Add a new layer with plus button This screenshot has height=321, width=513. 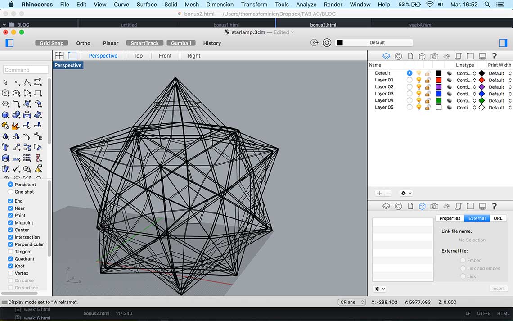pyautogui.click(x=379, y=193)
